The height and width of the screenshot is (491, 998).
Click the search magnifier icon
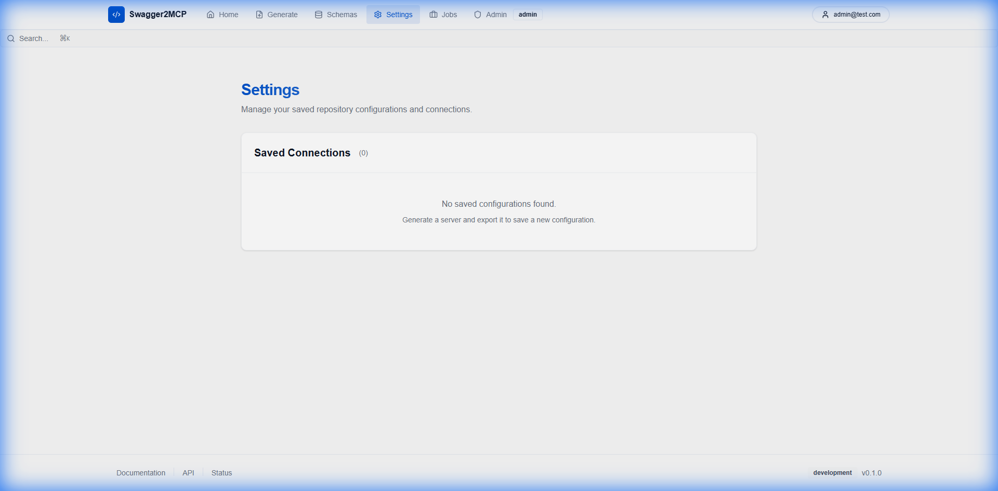pyautogui.click(x=11, y=38)
